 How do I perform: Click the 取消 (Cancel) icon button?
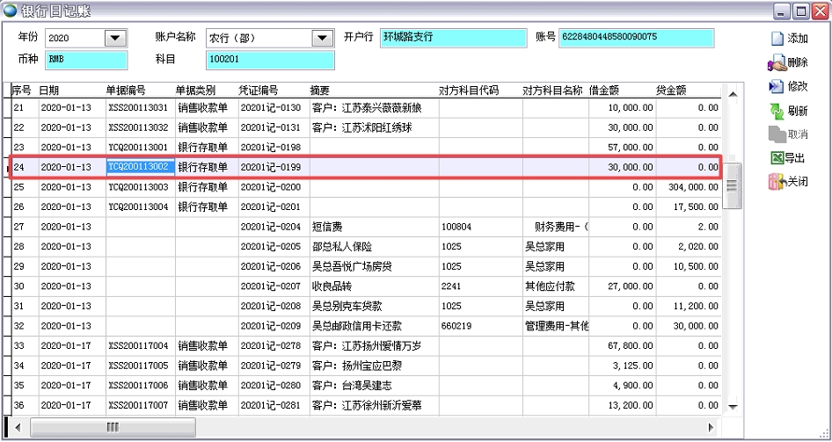777,134
